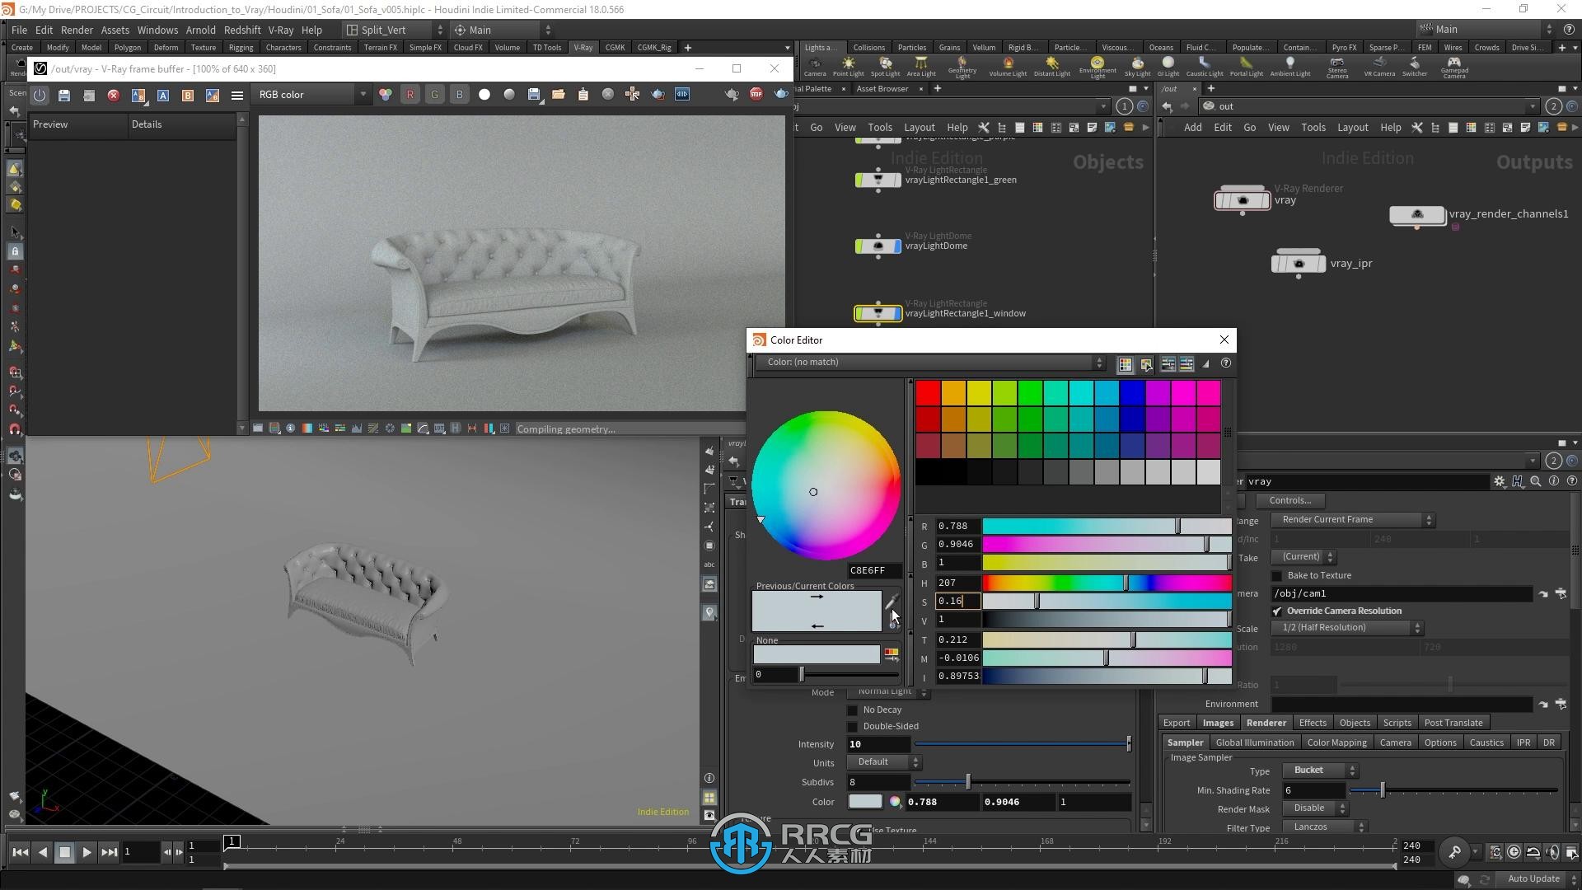The width and height of the screenshot is (1582, 890).
Task: Select the vrayLightRectangle1_window node icon
Action: click(x=878, y=313)
